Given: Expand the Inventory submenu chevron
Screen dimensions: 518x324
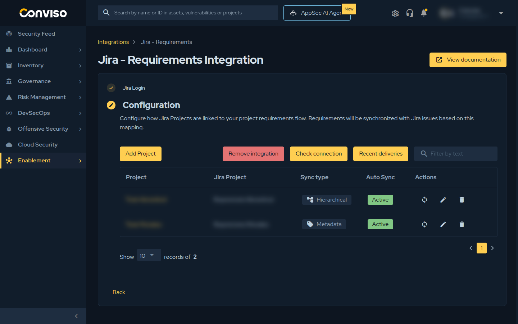Looking at the screenshot, I should pyautogui.click(x=80, y=66).
